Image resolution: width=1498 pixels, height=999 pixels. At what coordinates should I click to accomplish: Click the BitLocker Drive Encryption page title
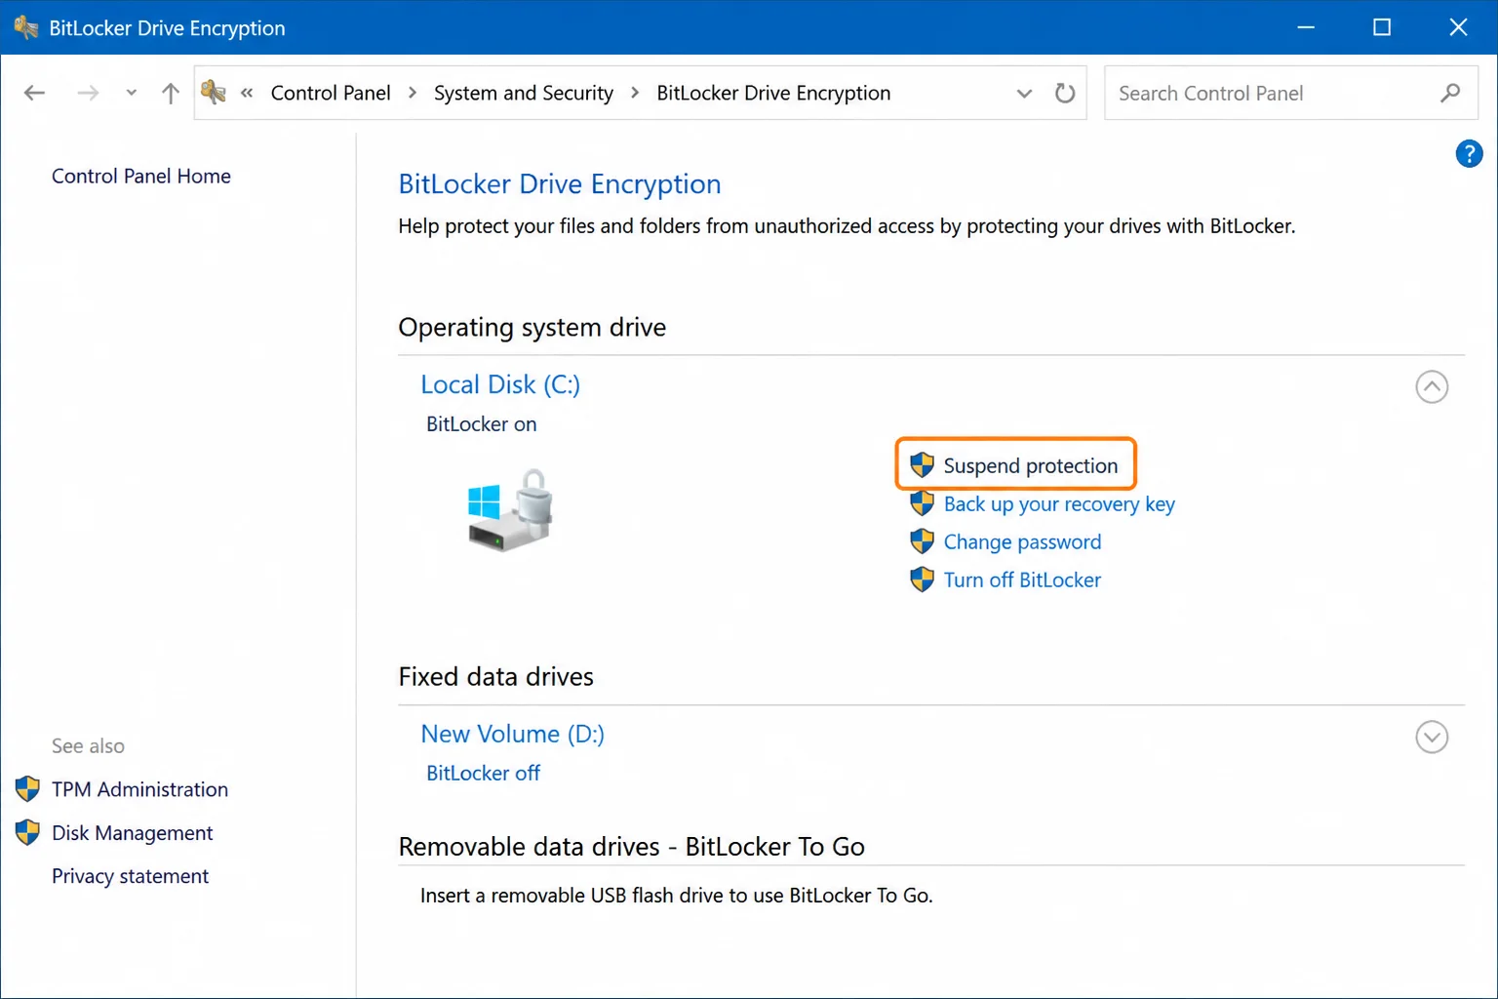(x=560, y=183)
